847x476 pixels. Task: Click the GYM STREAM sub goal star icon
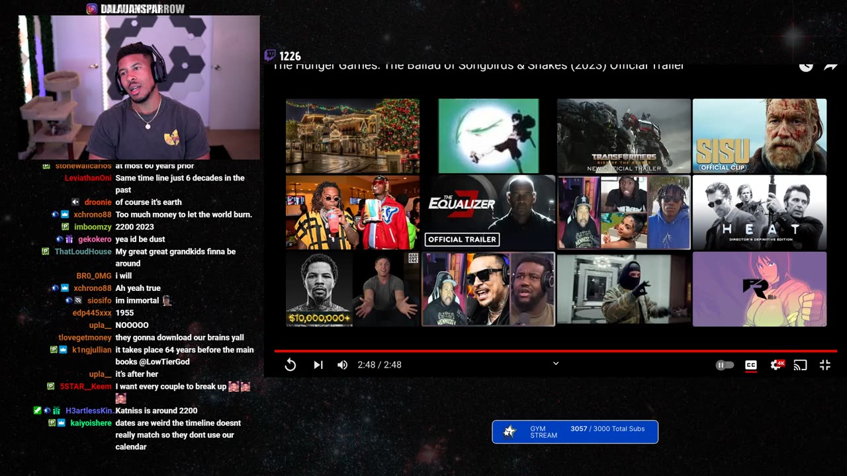tap(510, 432)
